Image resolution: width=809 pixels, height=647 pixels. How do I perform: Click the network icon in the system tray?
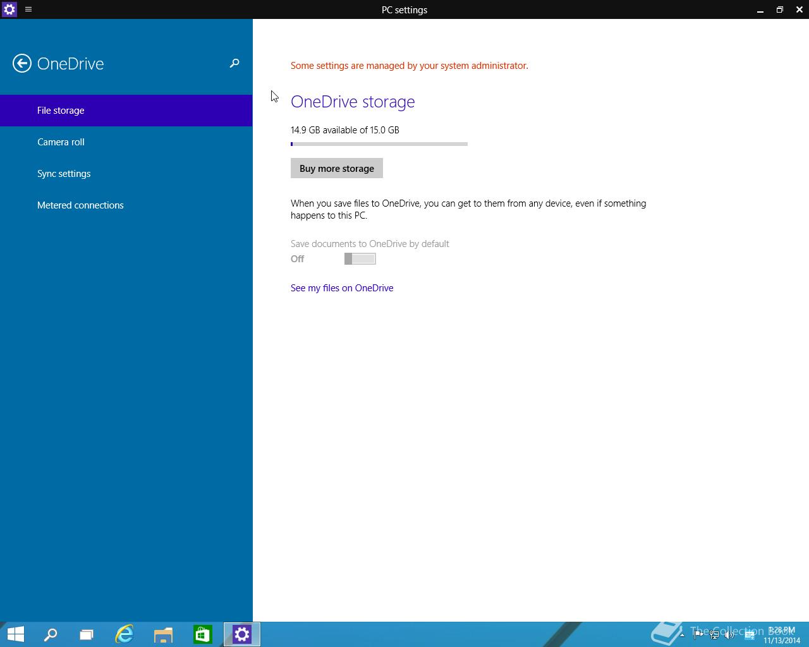tap(714, 635)
